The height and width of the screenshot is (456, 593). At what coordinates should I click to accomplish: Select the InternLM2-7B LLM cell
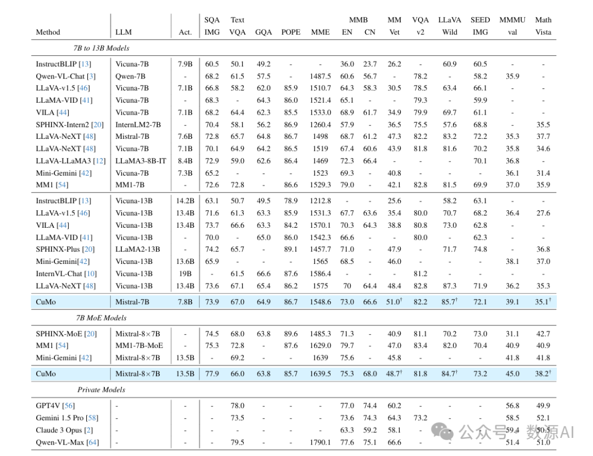coord(138,125)
